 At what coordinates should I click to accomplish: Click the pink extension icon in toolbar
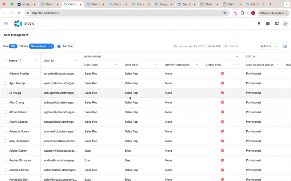click(x=235, y=13)
